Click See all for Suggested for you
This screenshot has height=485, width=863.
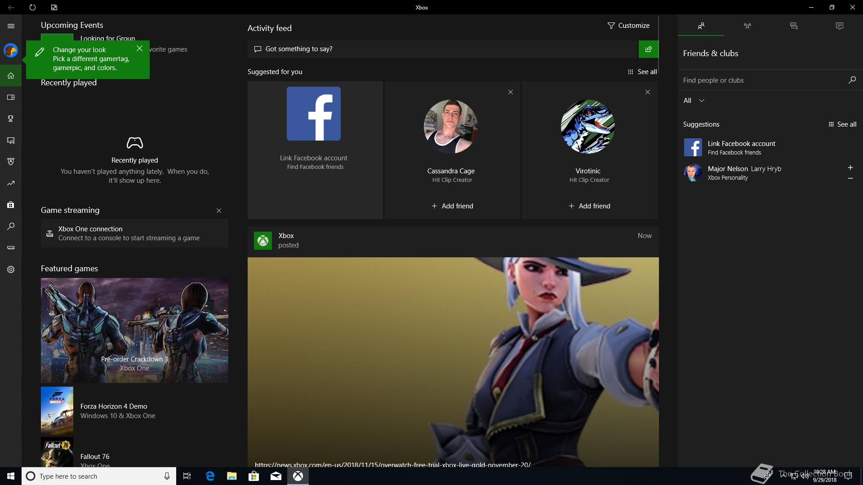tap(642, 72)
